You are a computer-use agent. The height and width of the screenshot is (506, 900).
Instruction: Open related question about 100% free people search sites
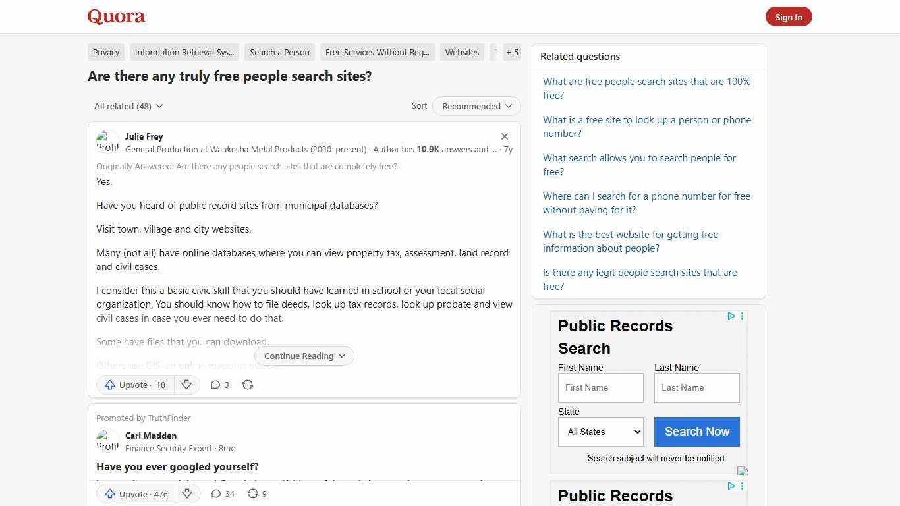pos(646,88)
